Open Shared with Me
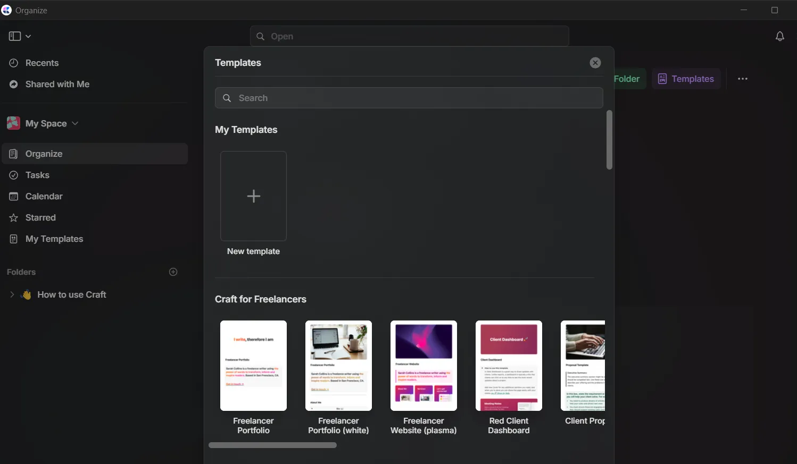Viewport: 797px width, 464px height. pyautogui.click(x=57, y=84)
